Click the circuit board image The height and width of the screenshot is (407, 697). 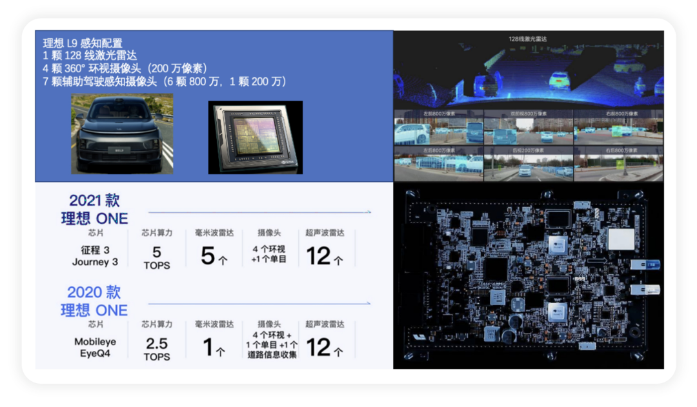tap(529, 275)
